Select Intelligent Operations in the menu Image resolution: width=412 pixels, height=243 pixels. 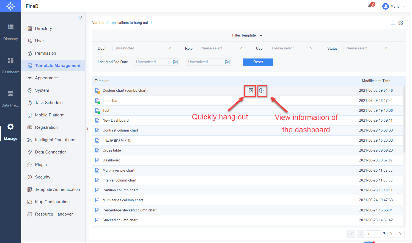click(x=55, y=139)
